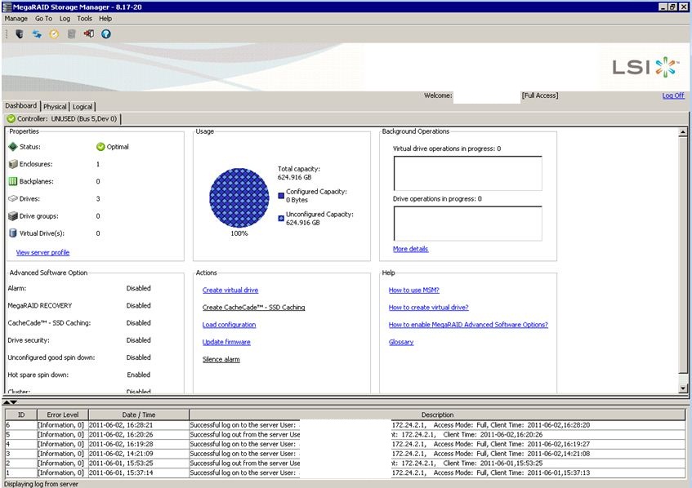Sort log by Description column header
This screenshot has height=488, width=692.
[437, 415]
